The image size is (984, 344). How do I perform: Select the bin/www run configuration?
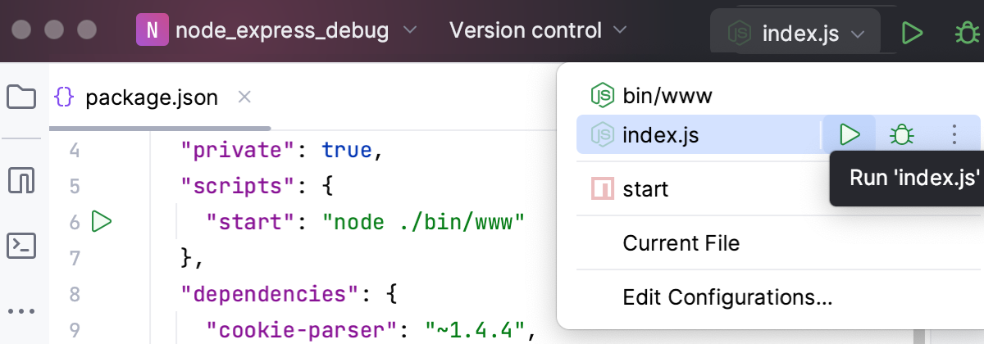667,97
